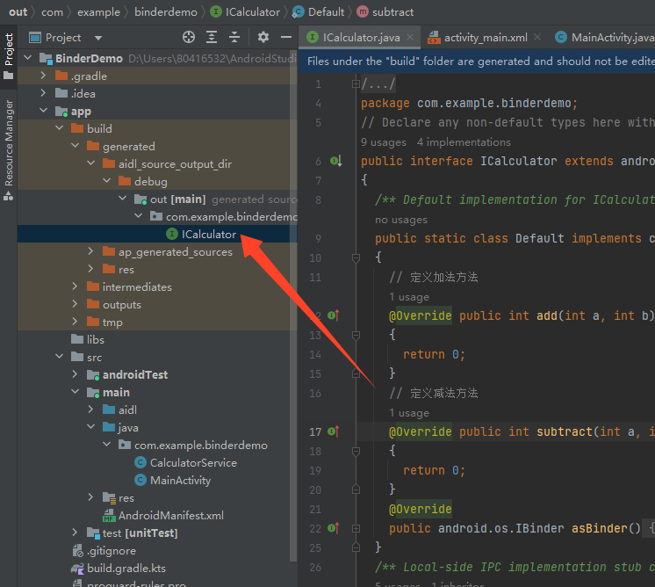
Task: Click the override gutter icon on line 22
Action: tap(334, 528)
